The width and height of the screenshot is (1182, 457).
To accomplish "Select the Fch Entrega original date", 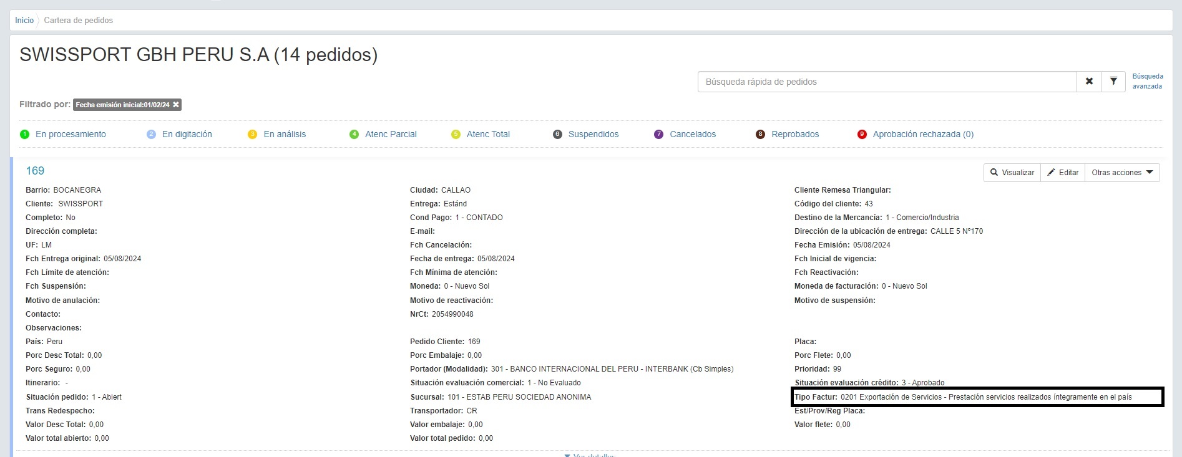I will click(x=122, y=259).
